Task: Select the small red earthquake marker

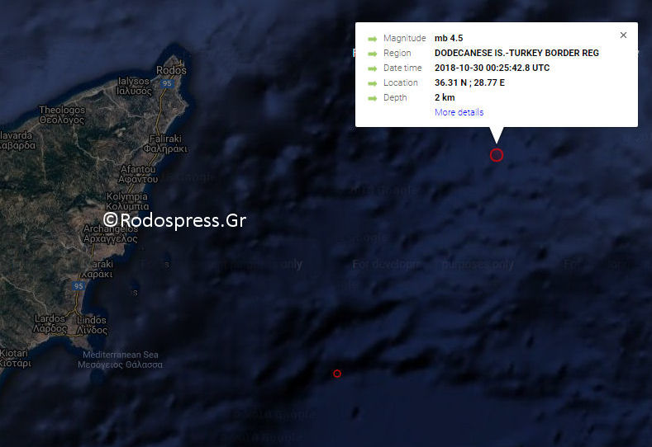Action: pos(337,374)
